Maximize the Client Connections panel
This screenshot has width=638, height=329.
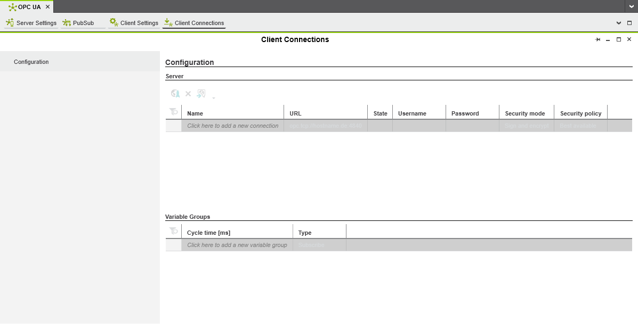click(x=618, y=39)
